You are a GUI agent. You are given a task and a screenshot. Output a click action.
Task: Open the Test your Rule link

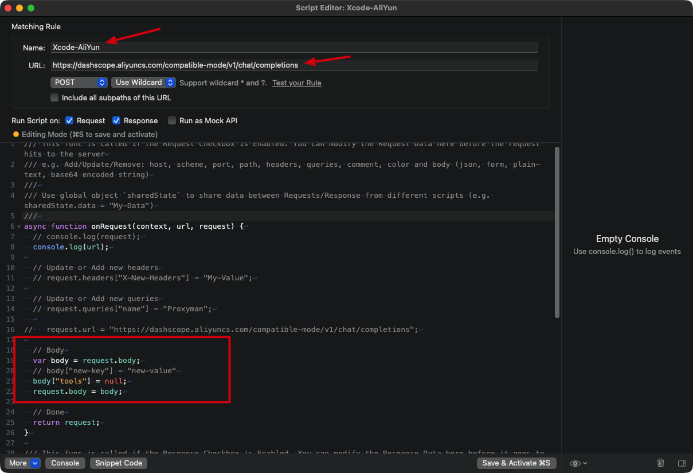(x=297, y=83)
